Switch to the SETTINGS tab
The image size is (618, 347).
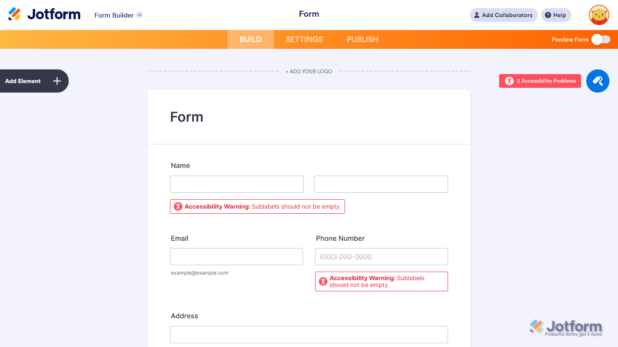(304, 39)
